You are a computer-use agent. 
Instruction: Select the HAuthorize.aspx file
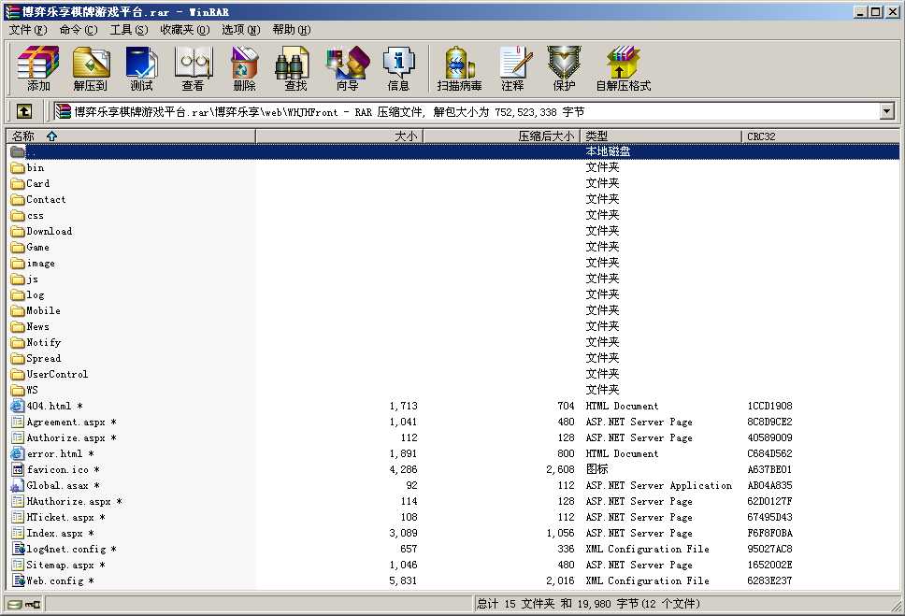(x=67, y=501)
